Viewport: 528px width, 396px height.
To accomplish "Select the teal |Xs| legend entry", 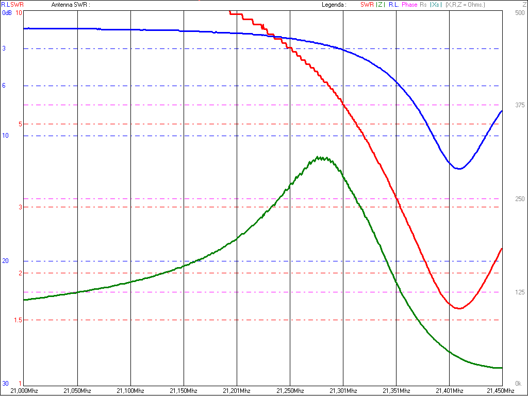I will pyautogui.click(x=435, y=5).
